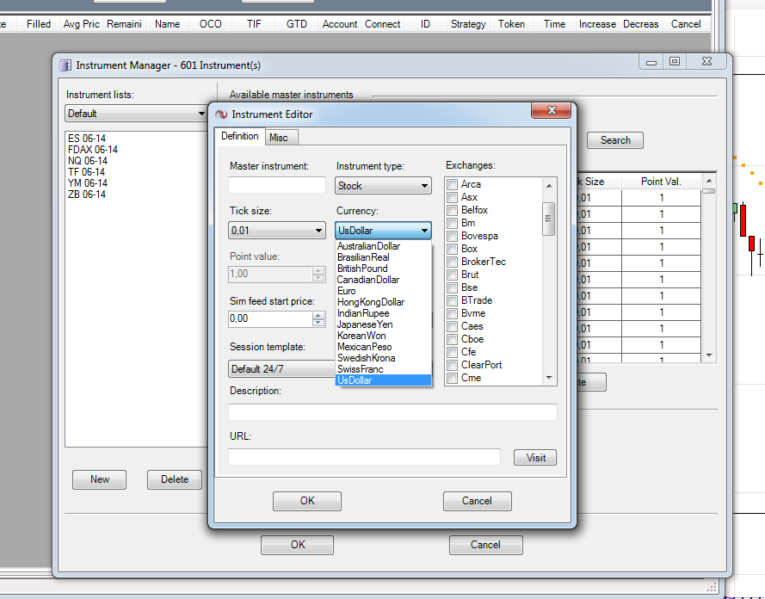Collapse the Currency dropdown showing UsDollar

pos(384,231)
